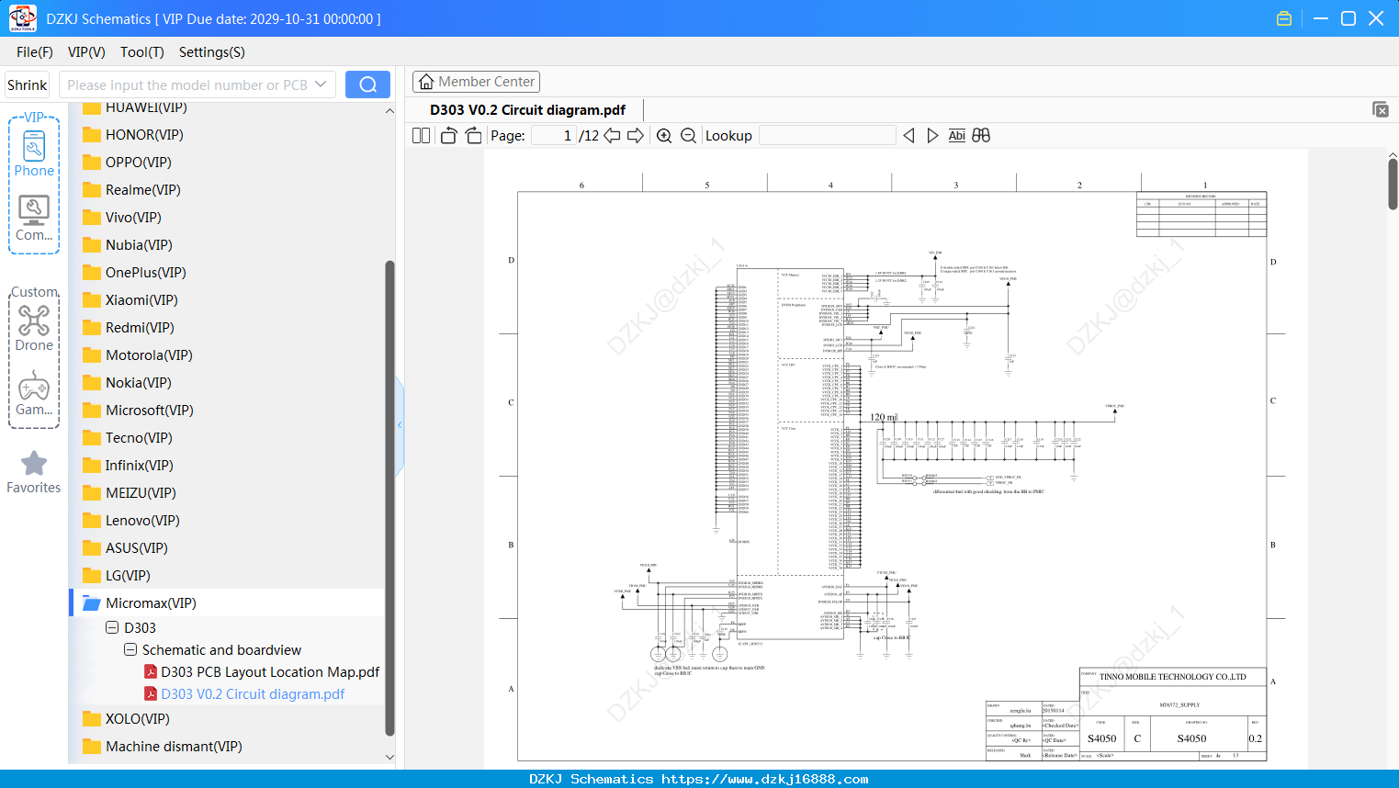Open the VIP(V) menu

86,52
